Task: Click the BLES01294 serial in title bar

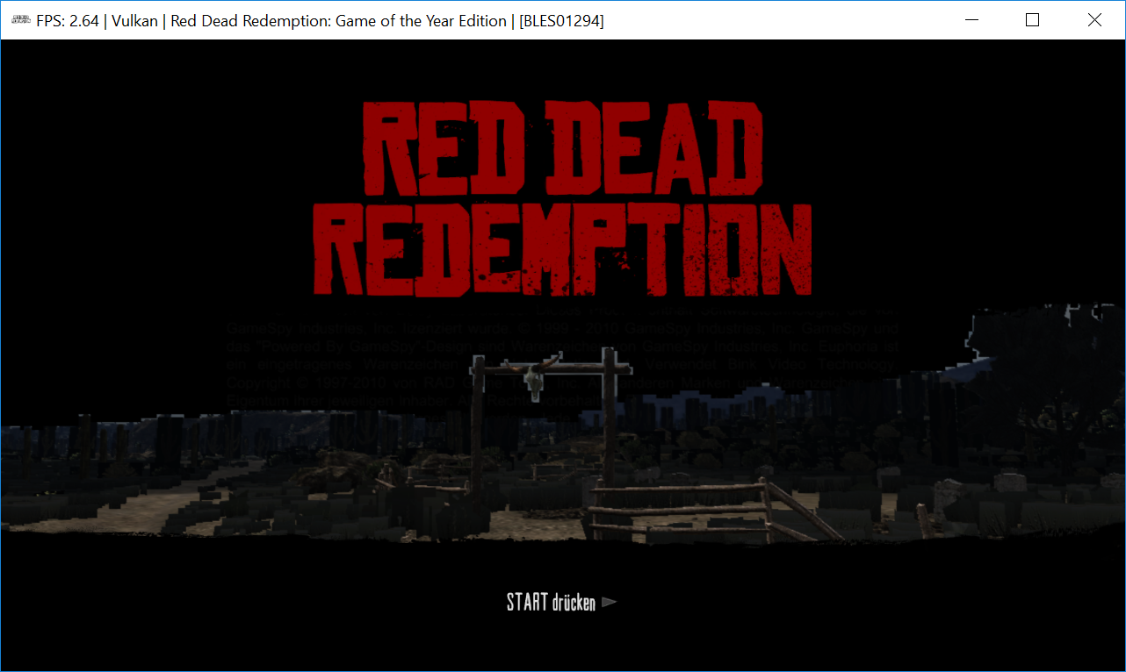Action: [561, 21]
